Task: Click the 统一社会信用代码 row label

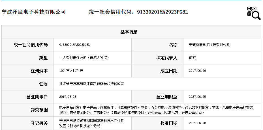Action: [28, 45]
